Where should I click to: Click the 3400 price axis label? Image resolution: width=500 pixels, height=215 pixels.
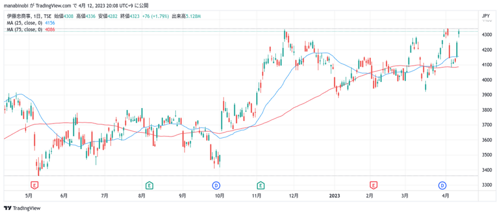tap(487, 170)
